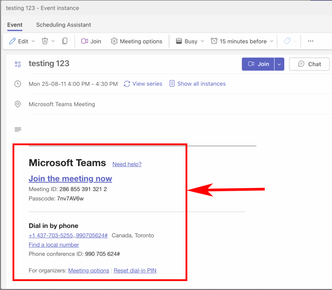Switch to the Scheduling Assistant tab

(x=64, y=25)
